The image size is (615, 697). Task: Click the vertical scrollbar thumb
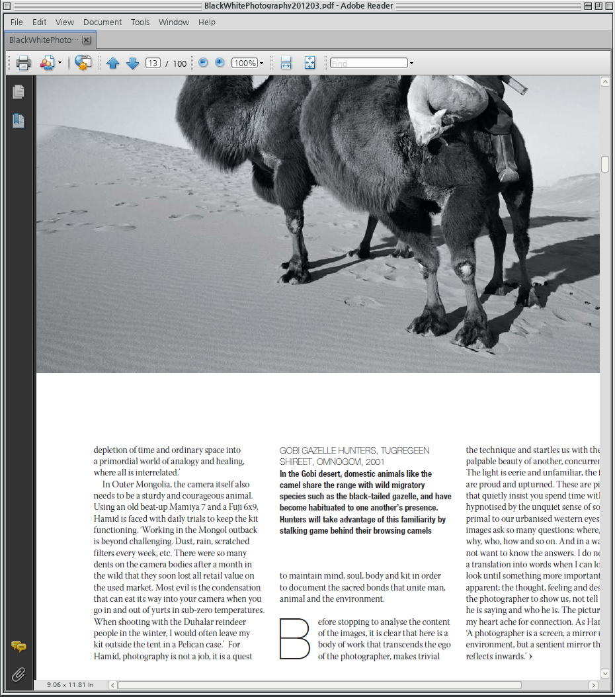[605, 164]
